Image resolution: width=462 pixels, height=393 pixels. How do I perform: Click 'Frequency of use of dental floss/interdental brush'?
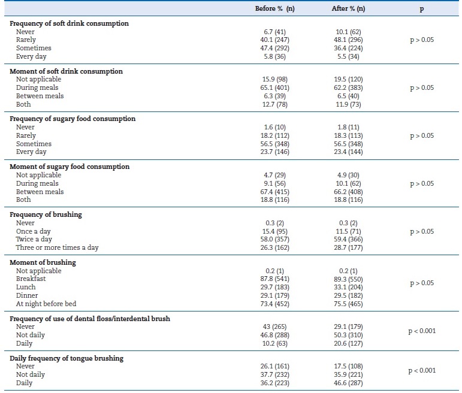tap(90, 319)
